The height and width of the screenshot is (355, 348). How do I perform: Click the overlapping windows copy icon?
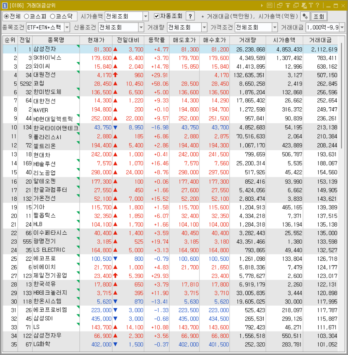pyautogui.click(x=296, y=6)
